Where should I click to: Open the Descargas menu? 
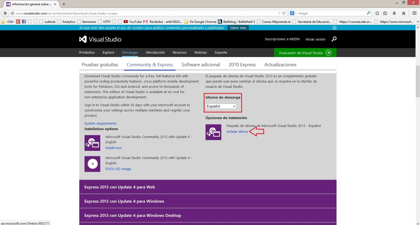[130, 53]
